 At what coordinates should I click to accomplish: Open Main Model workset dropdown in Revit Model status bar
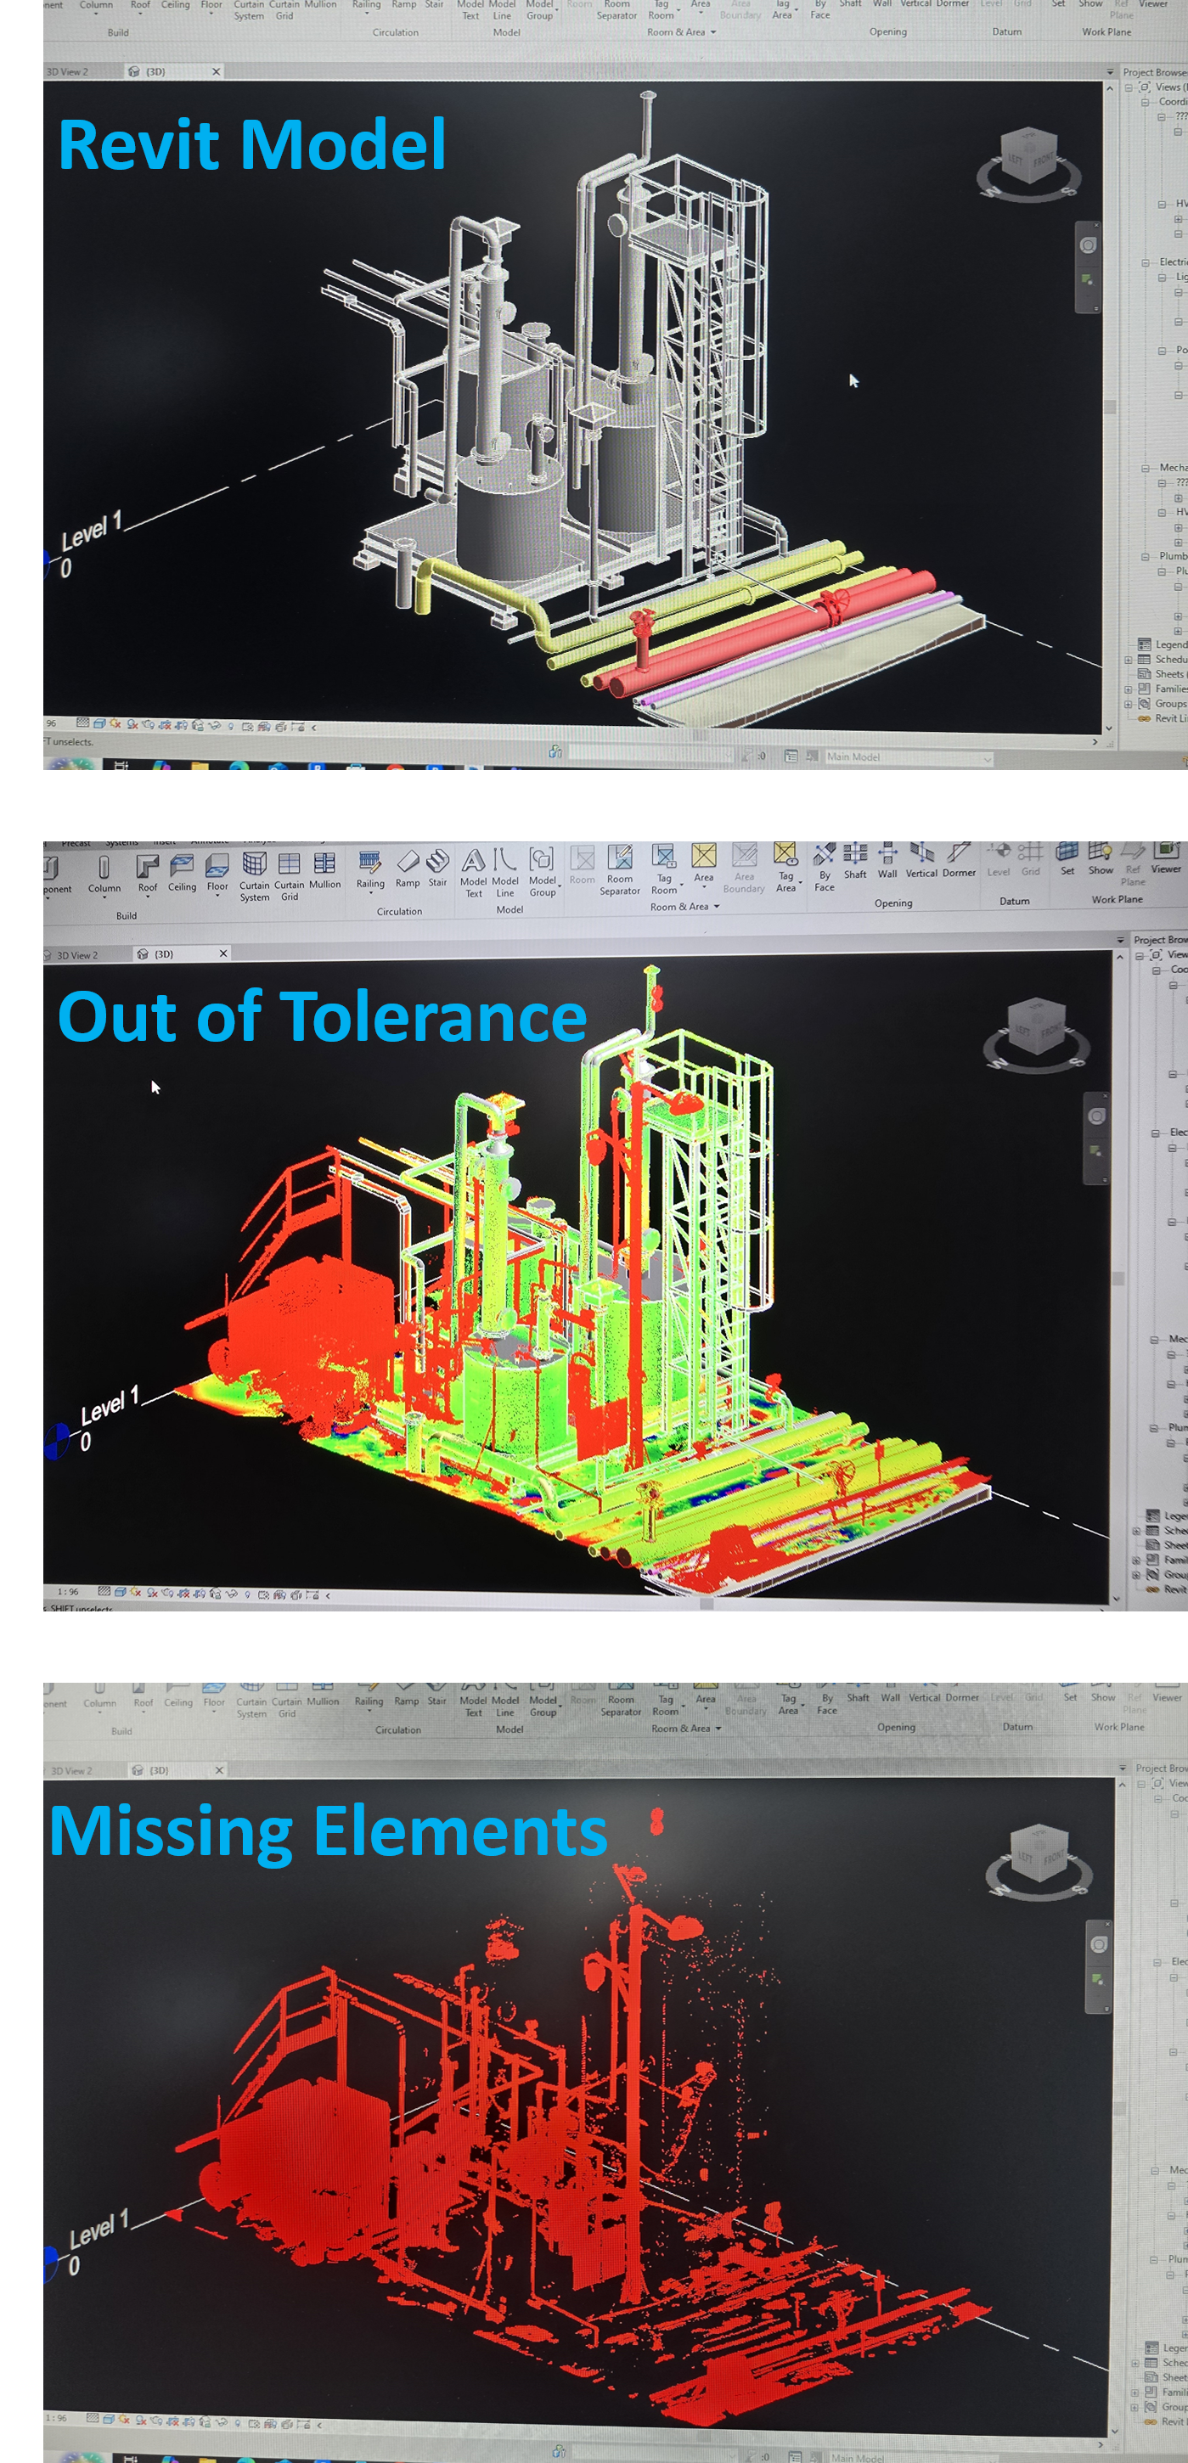click(908, 757)
